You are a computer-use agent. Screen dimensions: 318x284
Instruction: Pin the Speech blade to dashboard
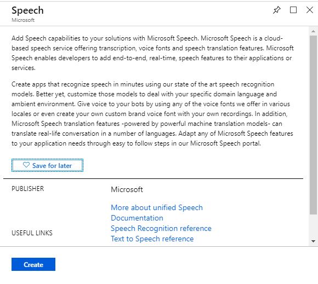pos(277,10)
